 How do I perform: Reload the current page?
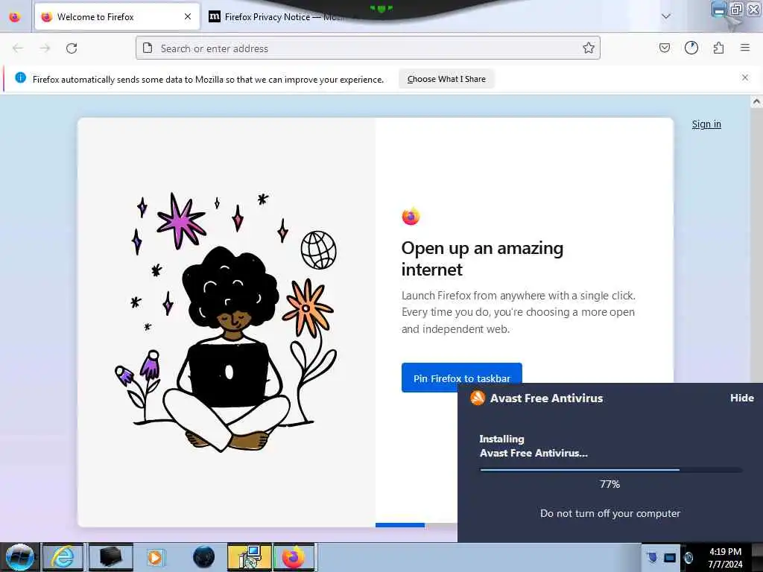pos(72,48)
